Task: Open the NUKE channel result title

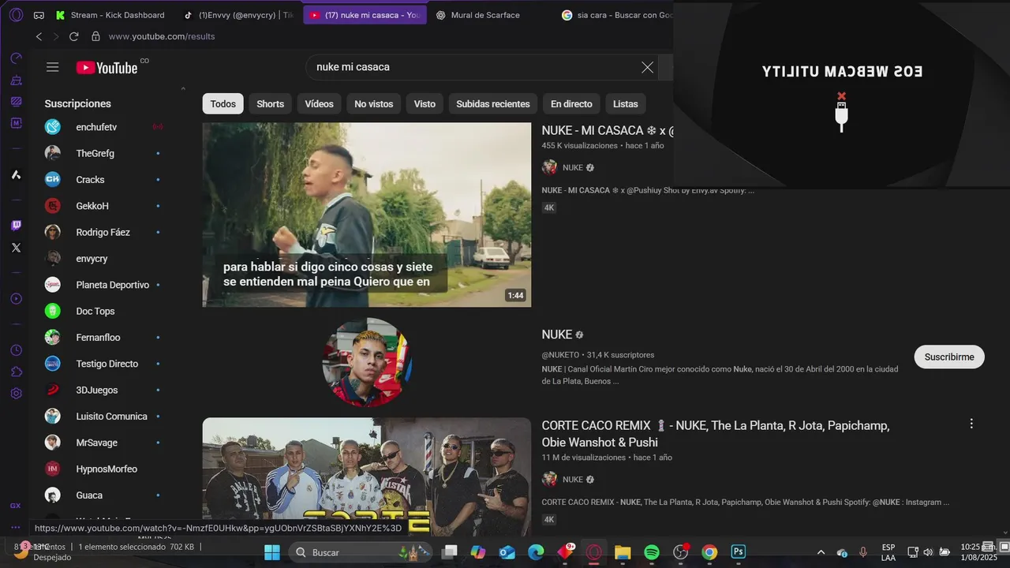Action: (x=557, y=334)
